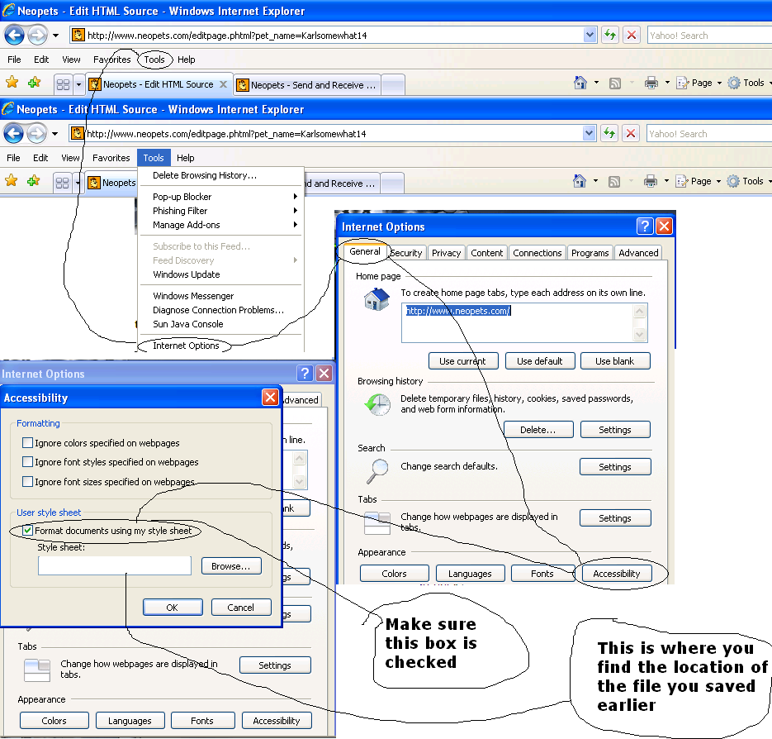The image size is (772, 739).
Task: Click Forward arrow in the upper browser window
Action: point(37,35)
